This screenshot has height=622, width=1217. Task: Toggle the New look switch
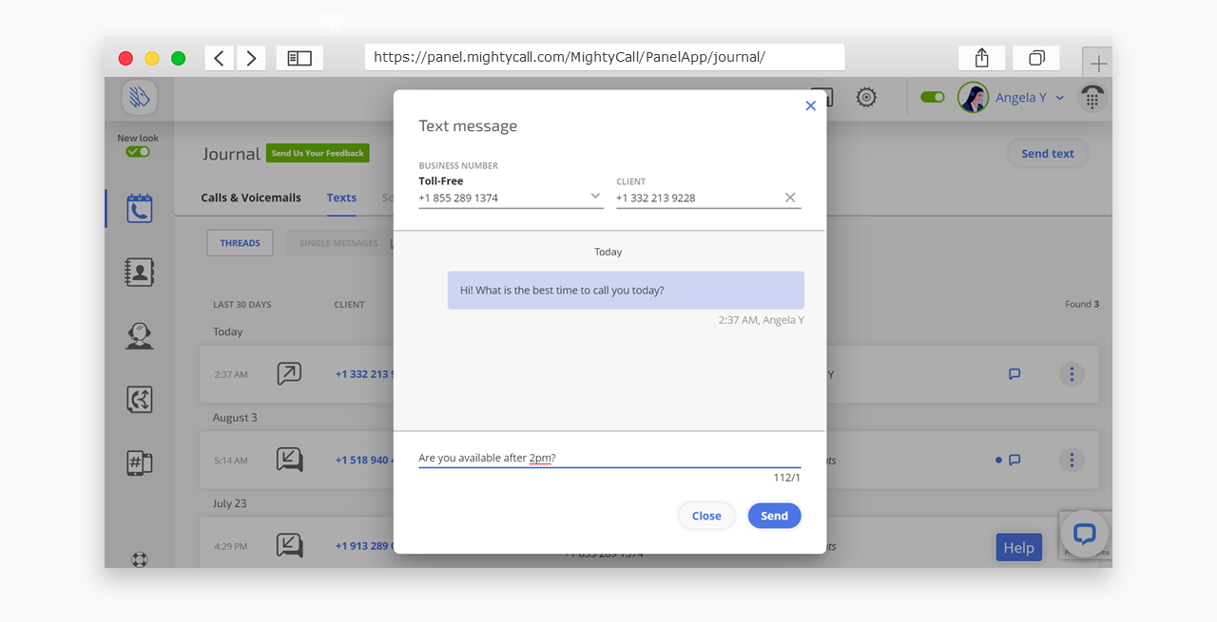coord(138,152)
